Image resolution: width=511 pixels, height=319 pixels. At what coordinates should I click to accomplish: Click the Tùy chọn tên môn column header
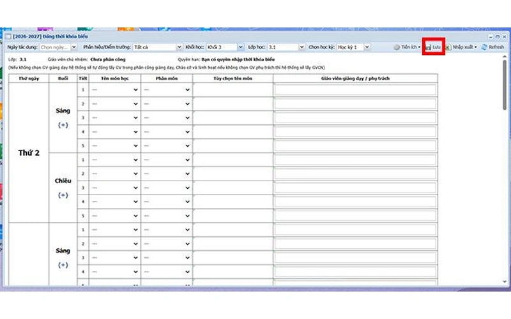click(x=233, y=78)
